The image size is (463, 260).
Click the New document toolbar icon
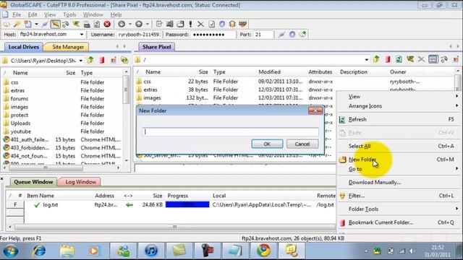(28, 24)
